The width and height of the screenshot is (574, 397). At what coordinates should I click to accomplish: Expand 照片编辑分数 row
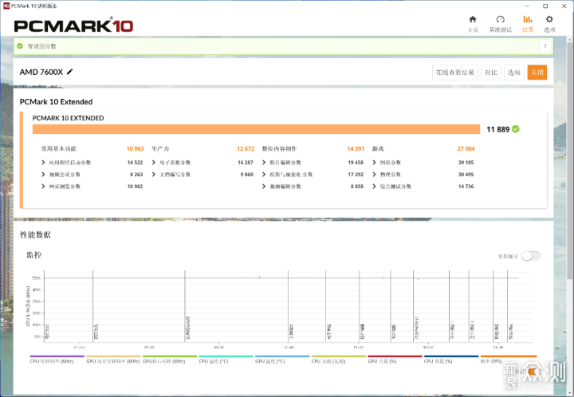[264, 162]
